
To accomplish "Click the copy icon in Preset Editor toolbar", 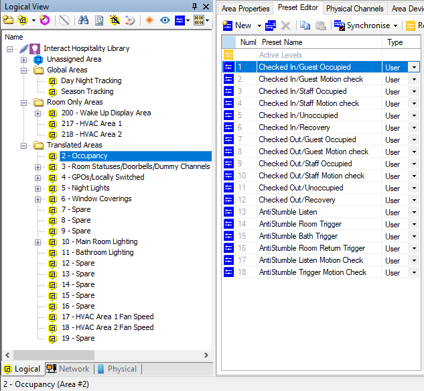I will (x=305, y=25).
